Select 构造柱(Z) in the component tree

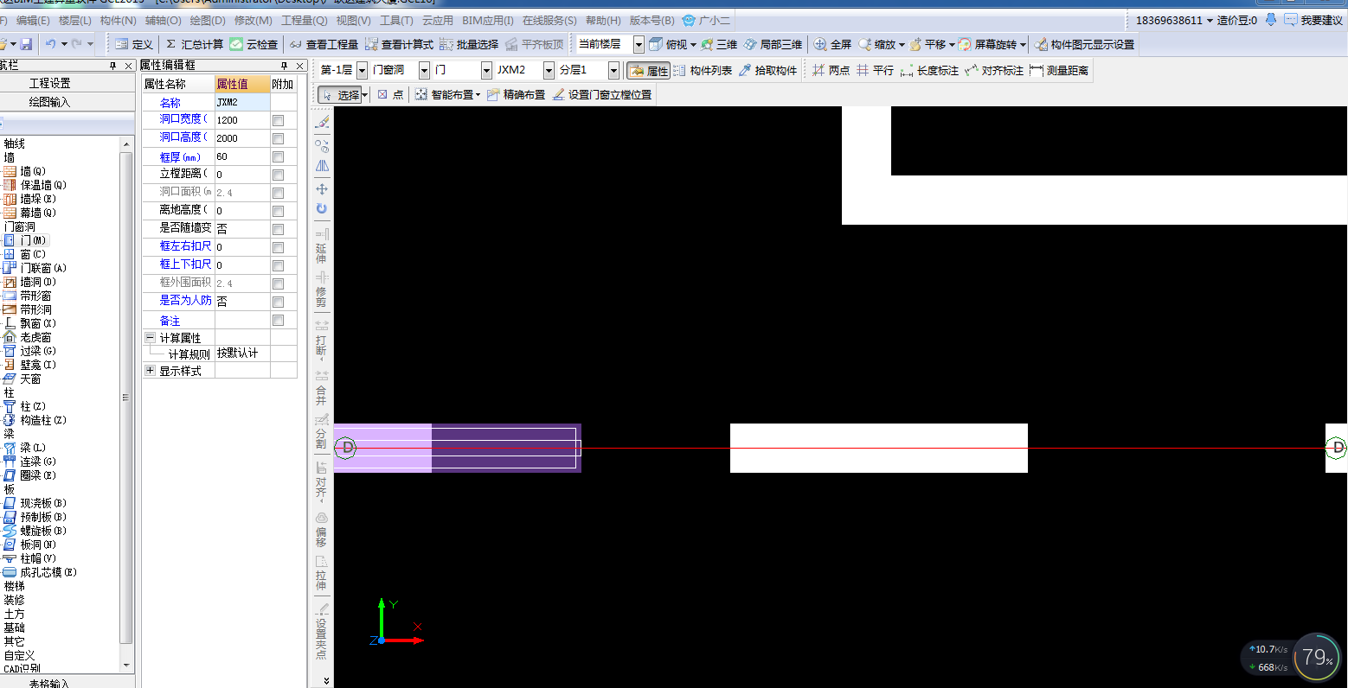coord(35,420)
